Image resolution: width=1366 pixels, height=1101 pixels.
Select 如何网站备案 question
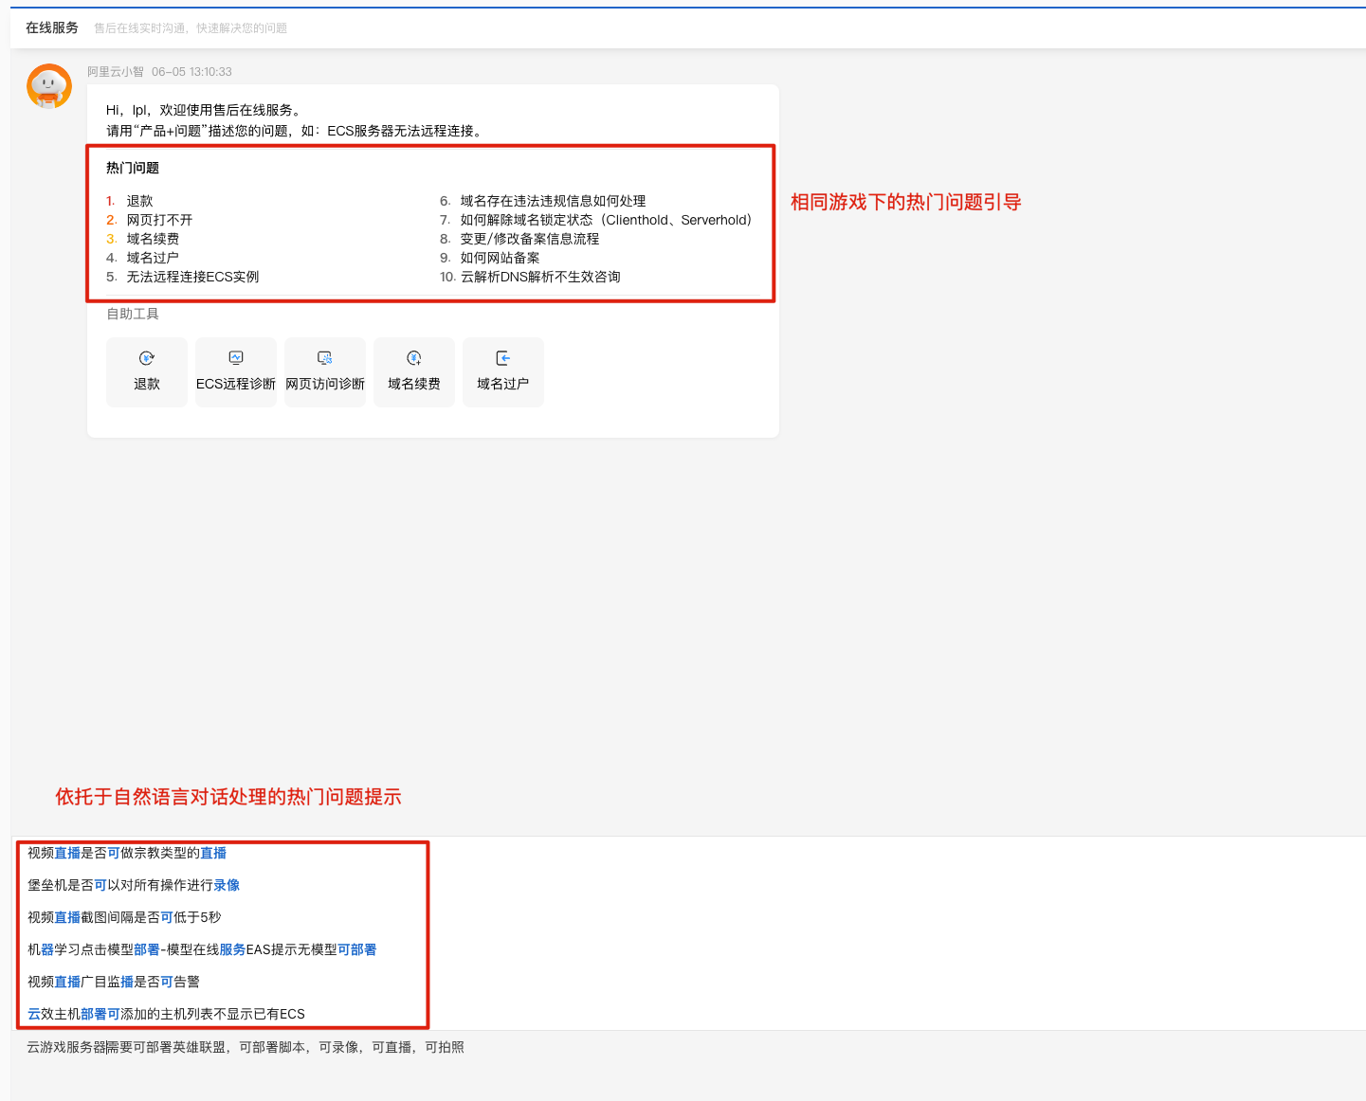coord(500,258)
